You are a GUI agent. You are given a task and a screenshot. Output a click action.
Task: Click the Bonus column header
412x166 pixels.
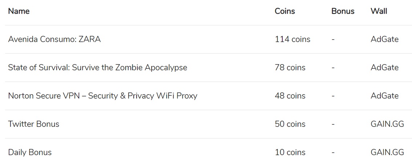click(343, 11)
